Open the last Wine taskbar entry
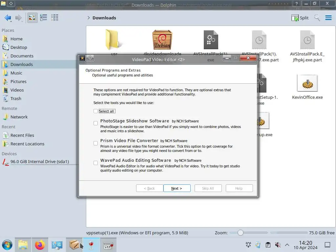This screenshot has width=336, height=252. point(108,245)
